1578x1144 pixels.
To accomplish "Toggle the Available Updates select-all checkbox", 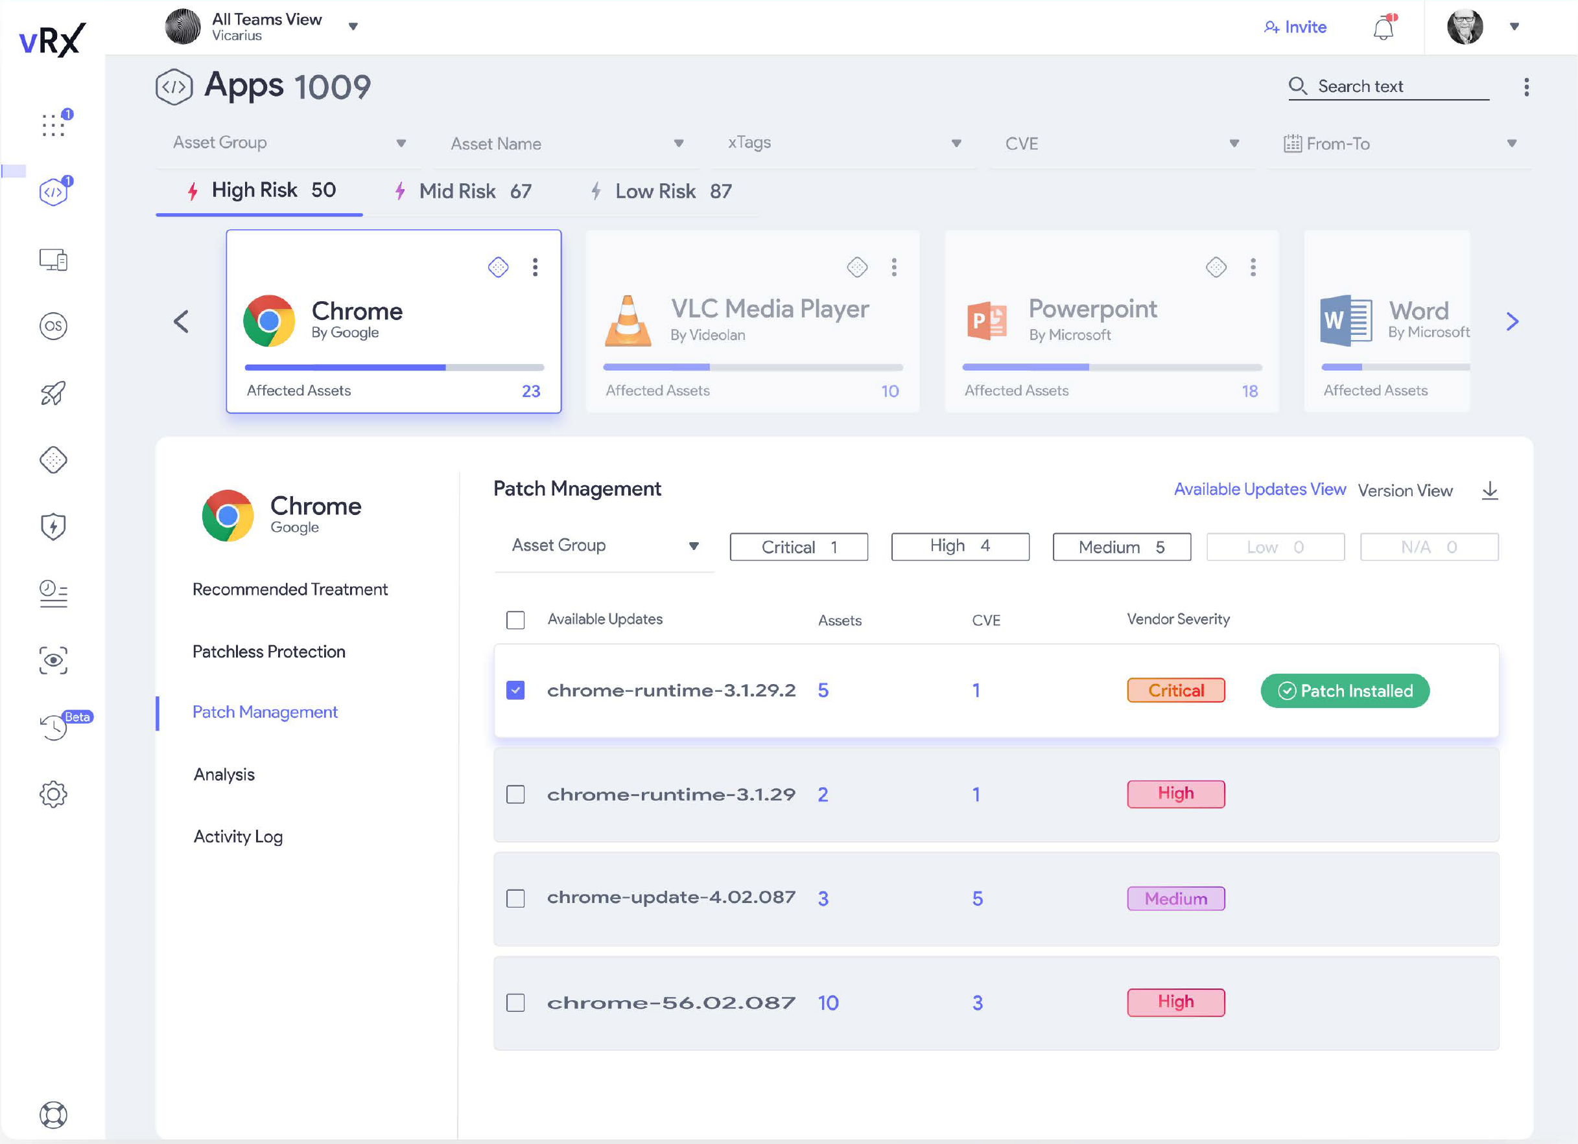I will [x=515, y=619].
